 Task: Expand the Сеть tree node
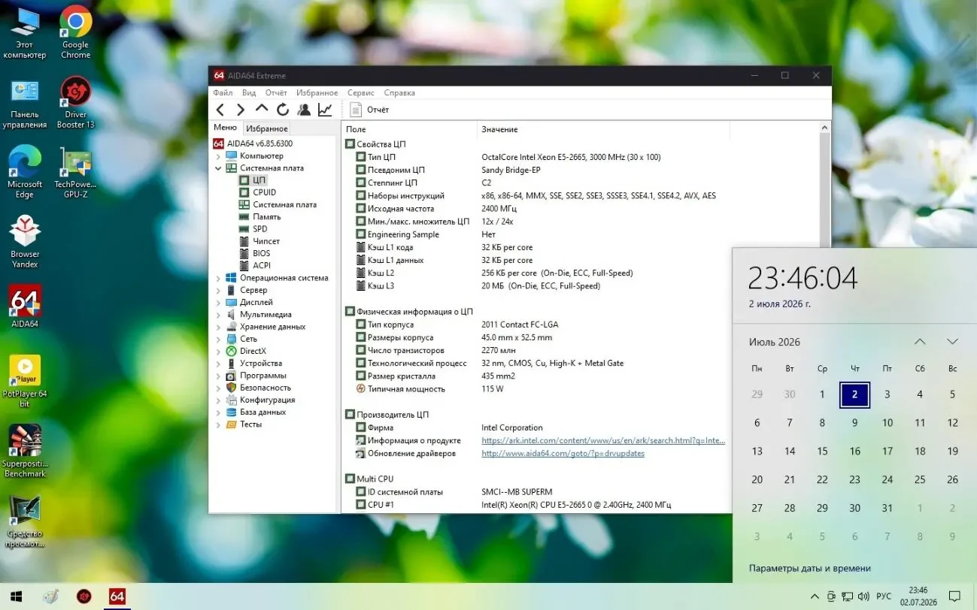219,339
